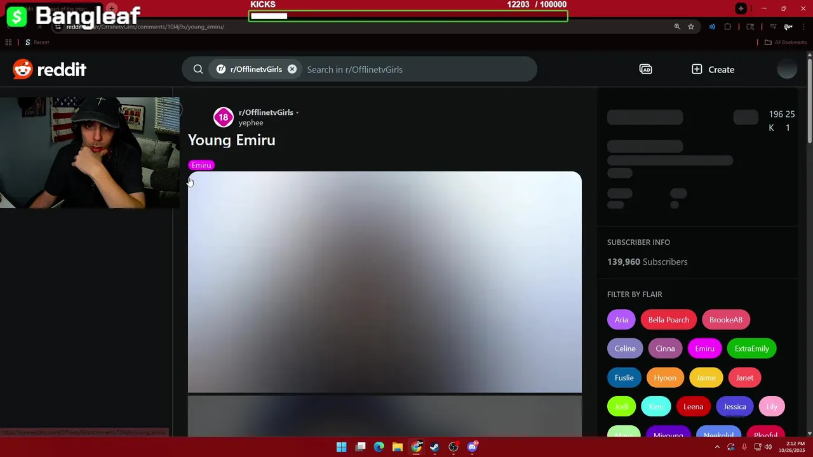Open the Reddit home logo

coord(50,69)
